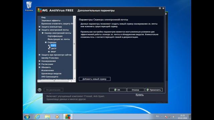214x120 pixels.
Task: Launch Internet Explorer from taskbar
Action: coord(37,117)
